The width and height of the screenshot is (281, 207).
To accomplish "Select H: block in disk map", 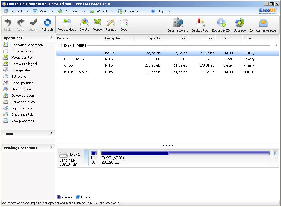I will click(x=94, y=158).
